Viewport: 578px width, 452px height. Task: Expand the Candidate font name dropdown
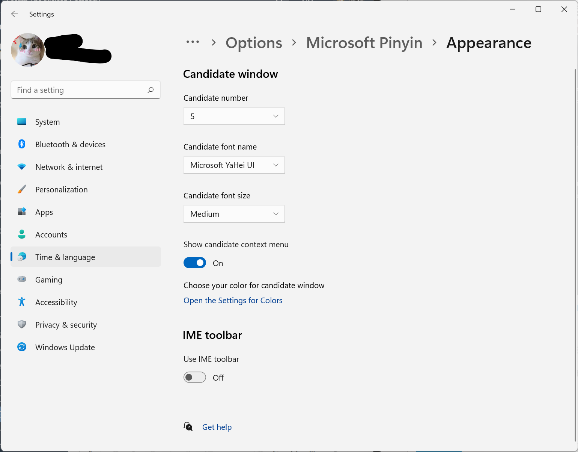click(x=234, y=165)
